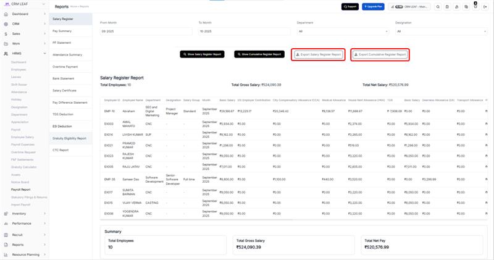Open the CRM LEAF - Main company selector

[409, 7]
